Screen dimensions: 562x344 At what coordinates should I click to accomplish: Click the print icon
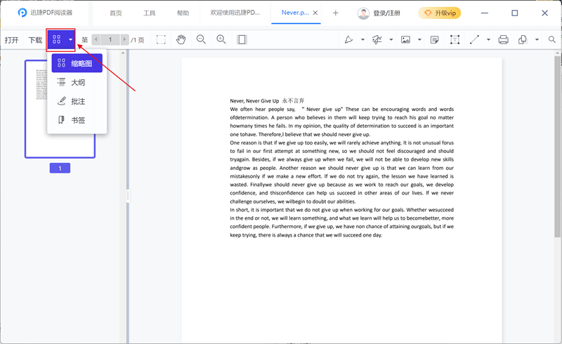coord(503,40)
